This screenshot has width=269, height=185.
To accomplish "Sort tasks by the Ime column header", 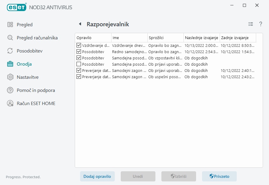I will coord(129,38).
